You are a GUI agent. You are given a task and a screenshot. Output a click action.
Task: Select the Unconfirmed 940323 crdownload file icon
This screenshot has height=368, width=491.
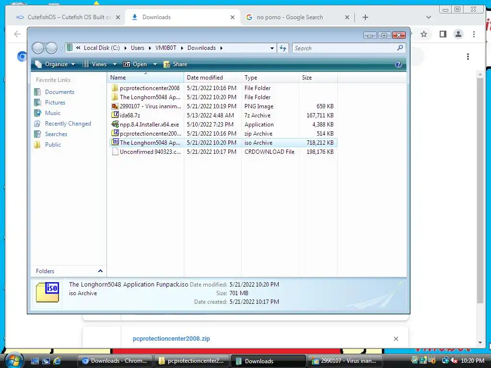pos(115,151)
